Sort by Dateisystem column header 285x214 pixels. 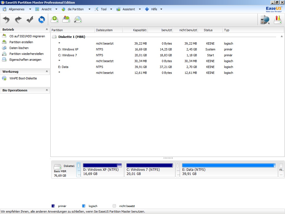click(109, 30)
